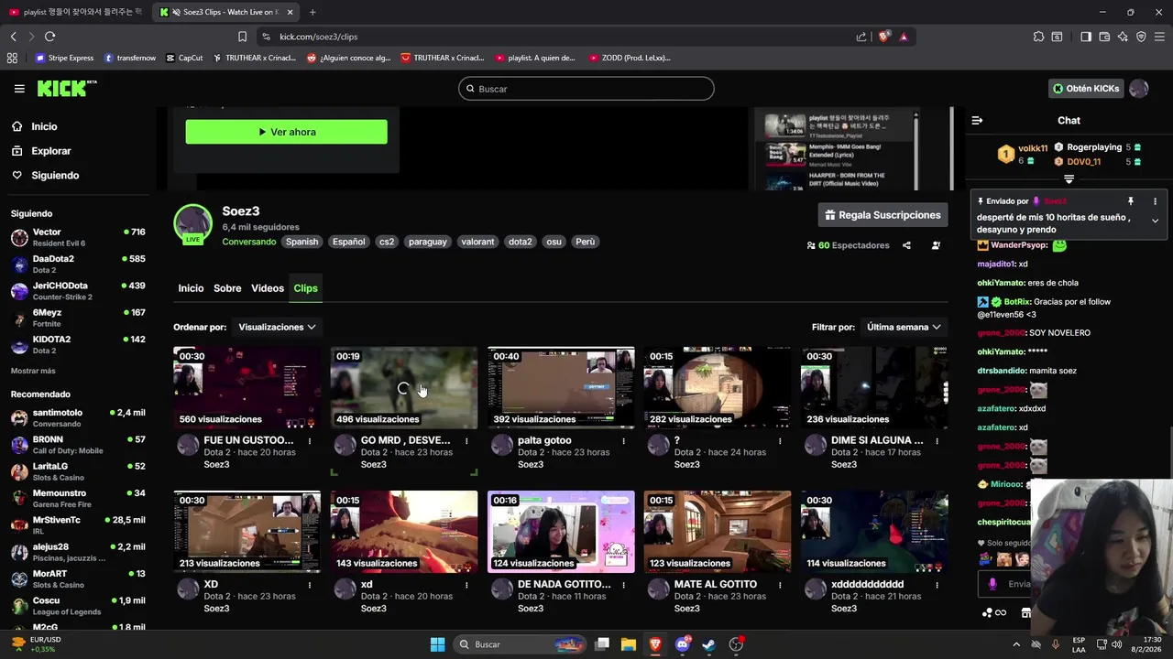Click the Ver ahora button
Viewport: 1173px width, 659px height.
pyautogui.click(x=286, y=132)
